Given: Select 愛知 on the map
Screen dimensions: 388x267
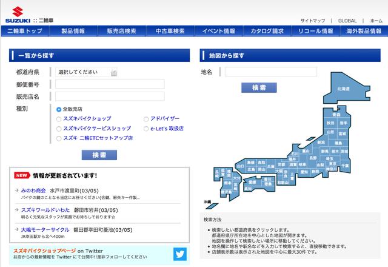Looking at the screenshot, I should pyautogui.click(x=304, y=172).
